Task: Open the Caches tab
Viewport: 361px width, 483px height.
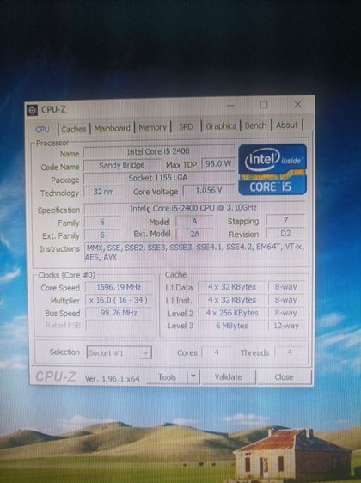Action: point(74,129)
